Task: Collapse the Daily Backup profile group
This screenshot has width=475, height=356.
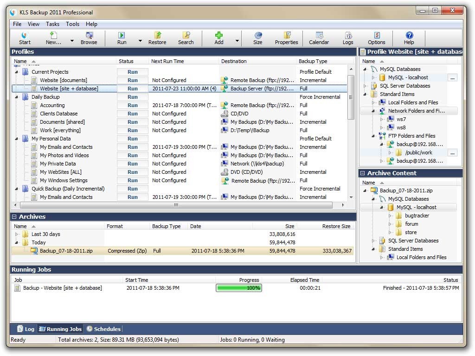Action: pos(16,97)
